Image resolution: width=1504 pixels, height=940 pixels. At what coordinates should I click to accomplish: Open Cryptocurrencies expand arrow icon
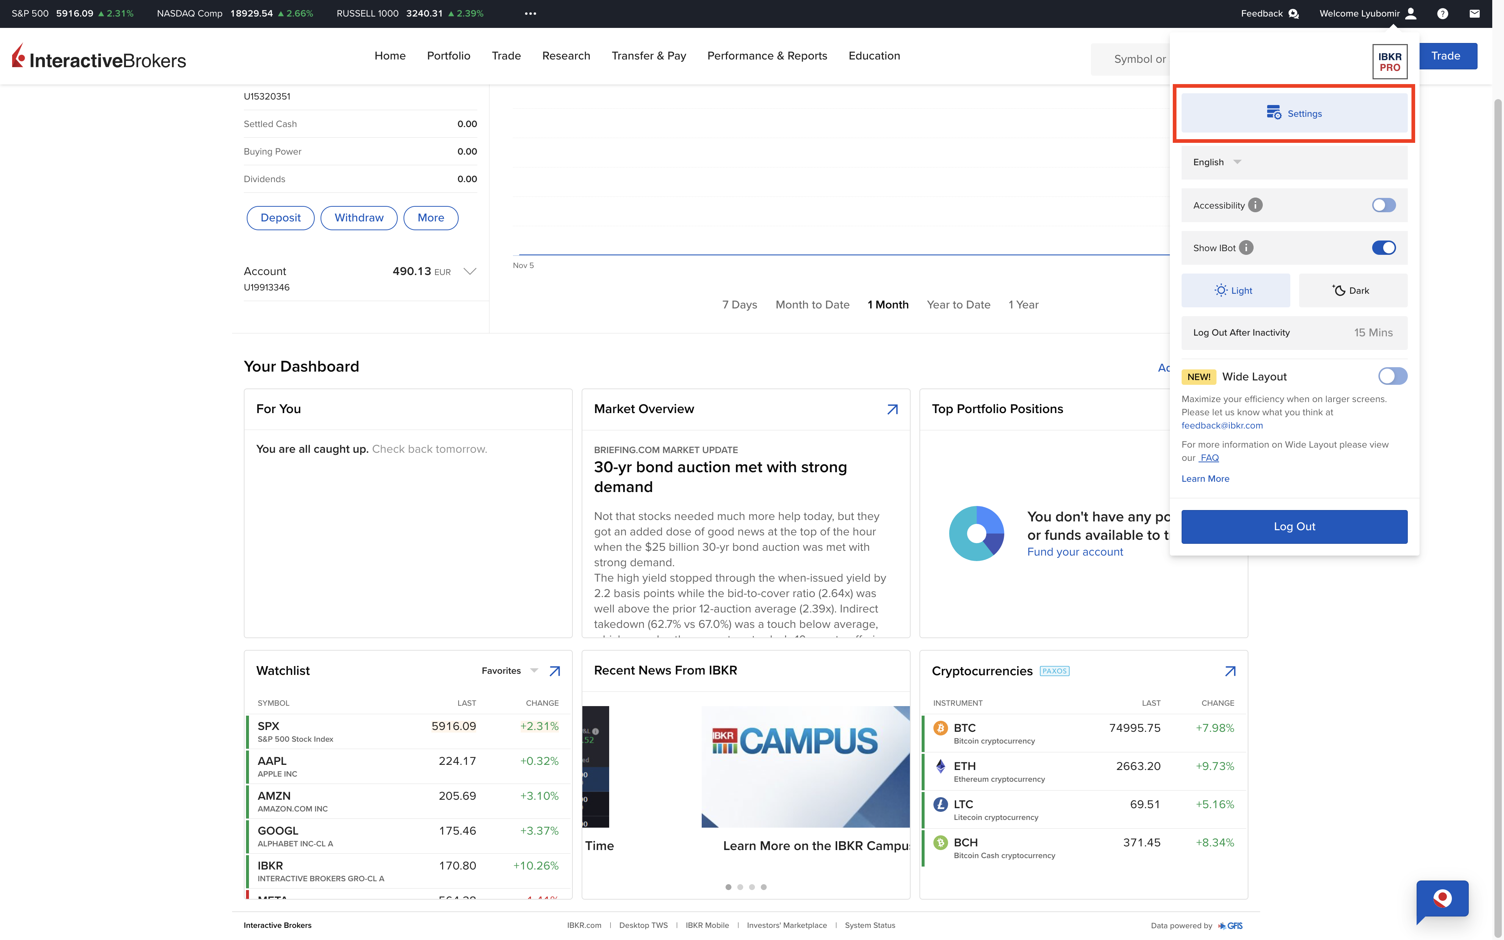tap(1230, 671)
